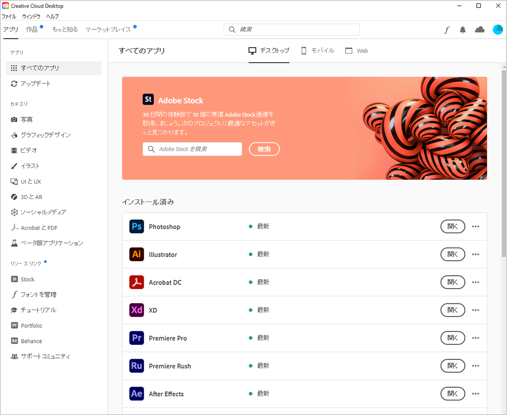Expand more options for Premiere Pro

point(475,338)
